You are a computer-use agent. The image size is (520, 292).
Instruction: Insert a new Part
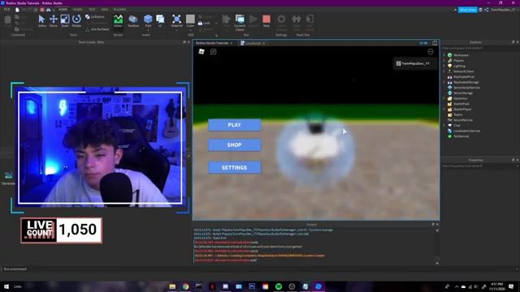[x=148, y=20]
